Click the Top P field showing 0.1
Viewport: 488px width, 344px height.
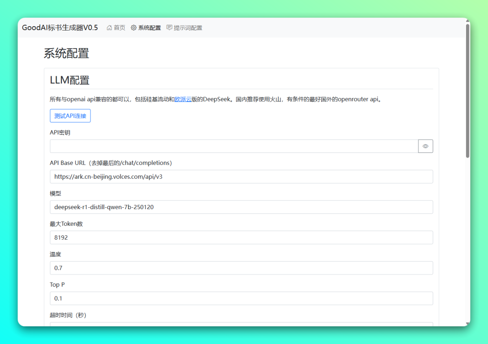point(242,298)
